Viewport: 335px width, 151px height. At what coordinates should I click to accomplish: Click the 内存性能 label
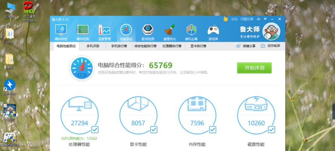pyautogui.click(x=197, y=144)
